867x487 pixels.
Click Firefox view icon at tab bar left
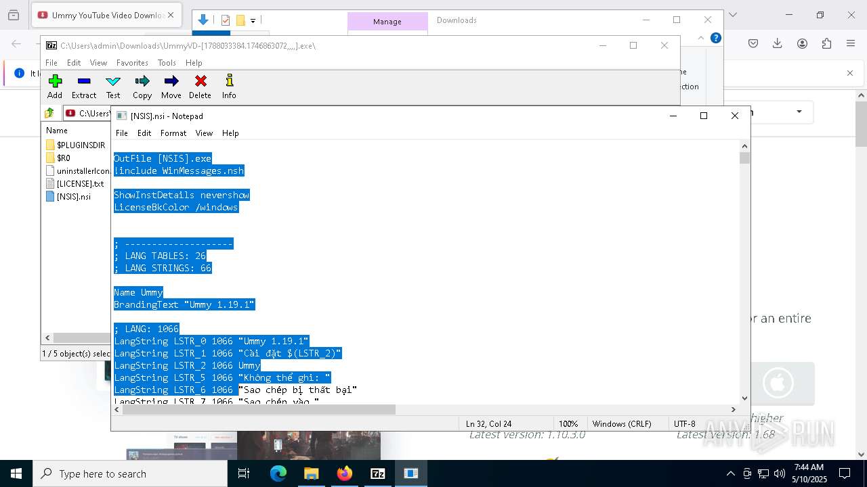(x=13, y=15)
